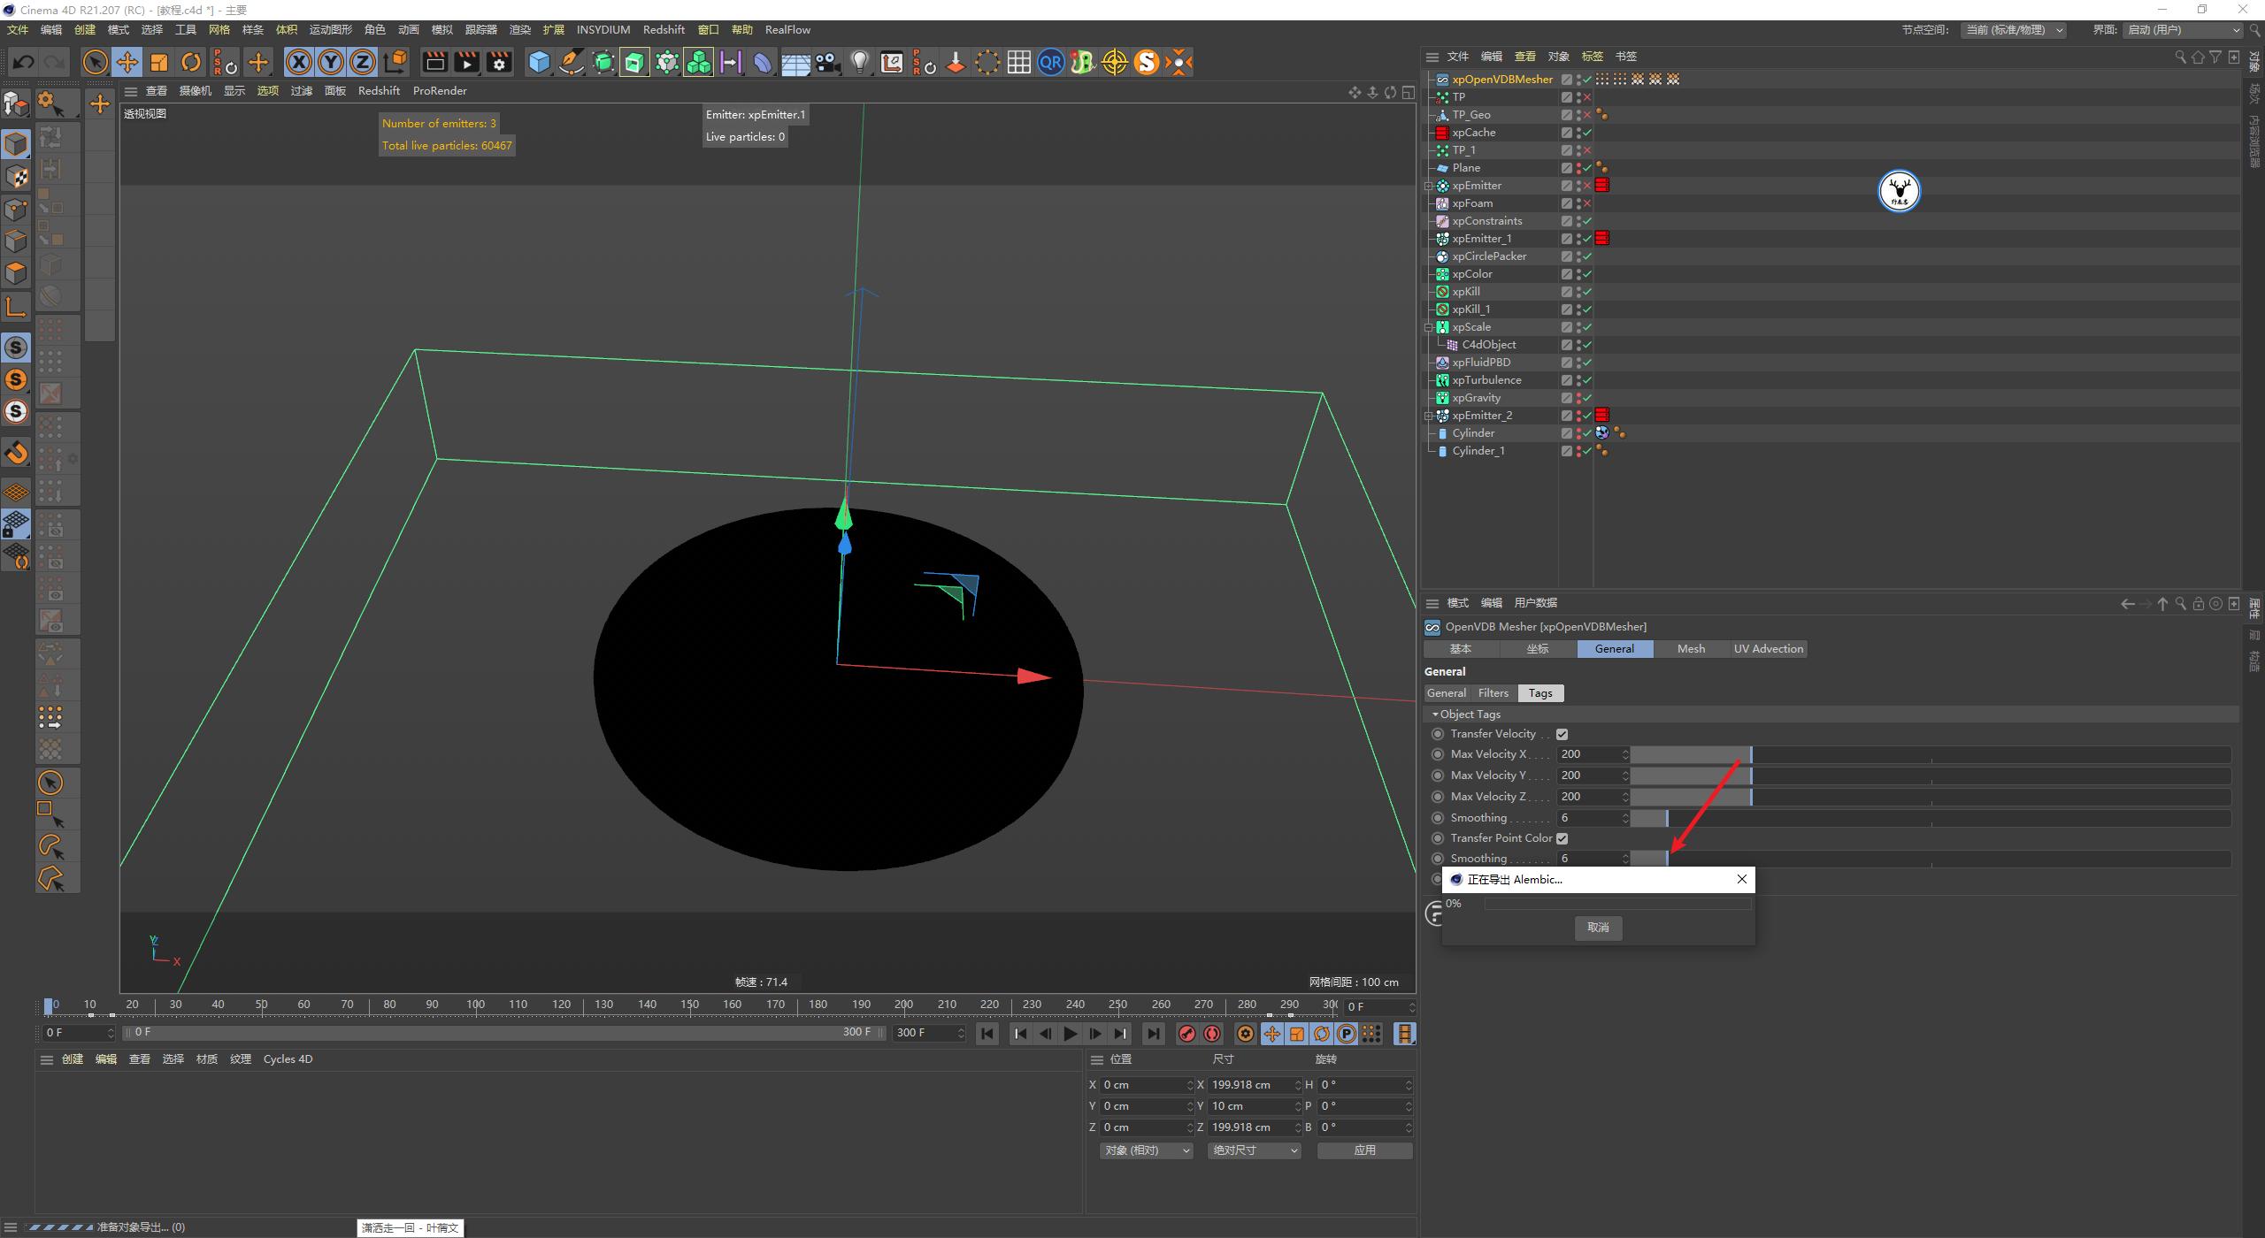Open Edit Render Settings
The image size is (2265, 1238).
pos(498,62)
